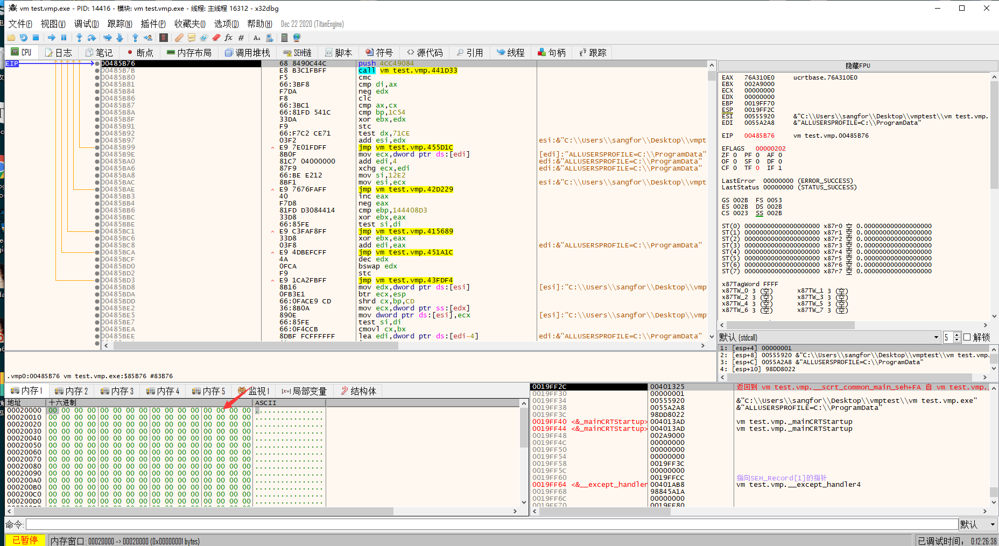The height and width of the screenshot is (546, 999).
Task: Click the fx functions icon
Action: pyautogui.click(x=228, y=38)
